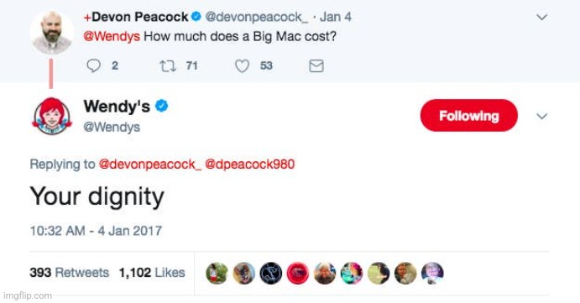Open Wendy's profile avatar logo

[51, 116]
